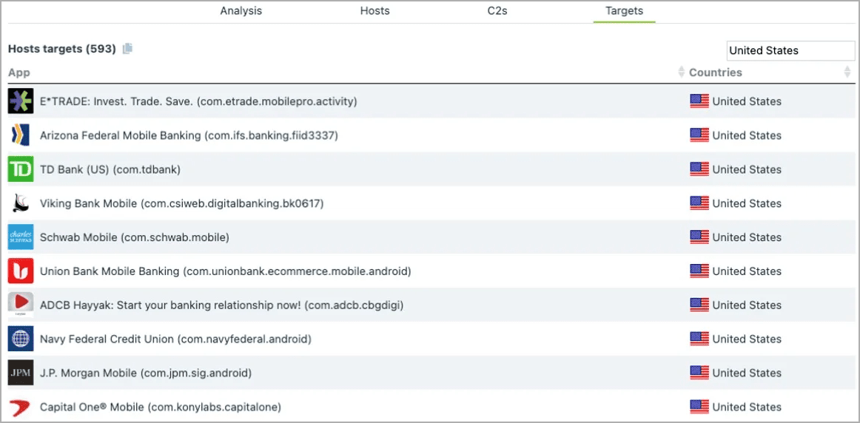Open the Hosts tab

tap(374, 11)
